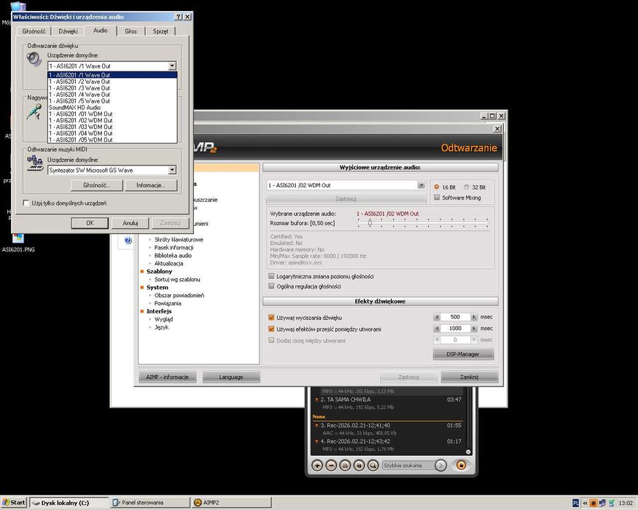Select the 32 Bit radio option
The width and height of the screenshot is (638, 510).
pyautogui.click(x=467, y=187)
